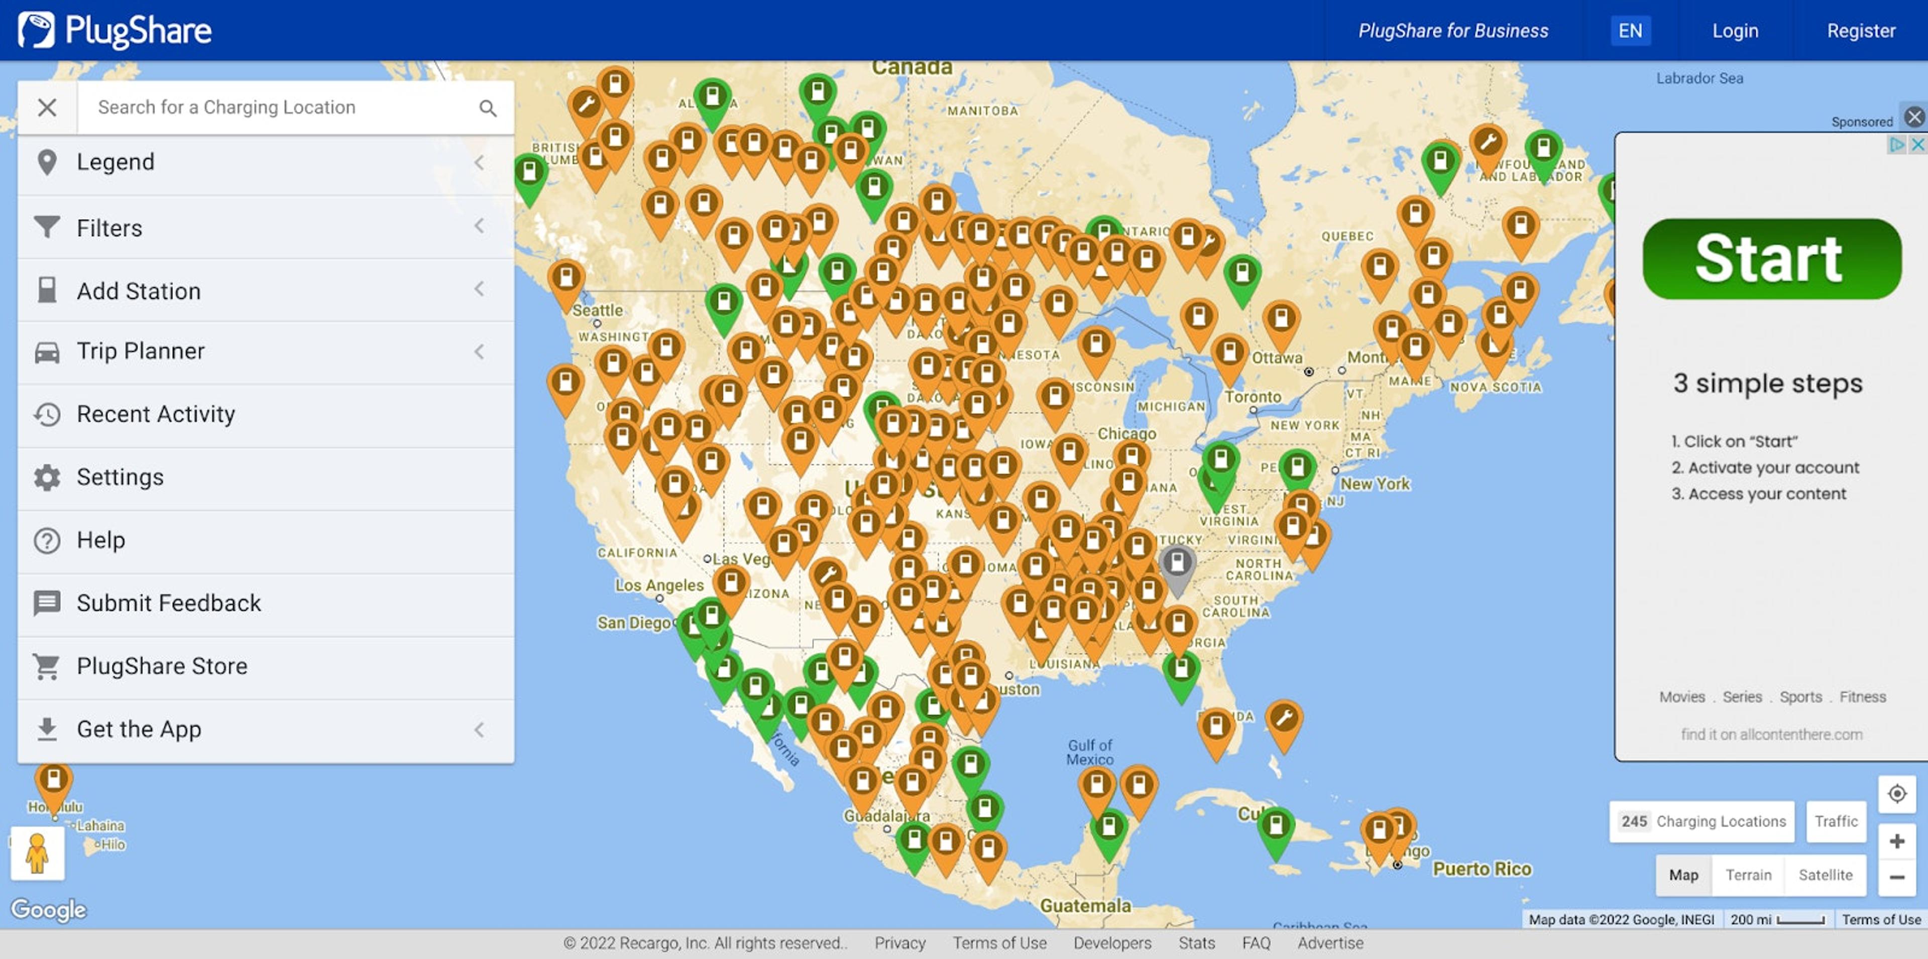Screen dimensions: 1928x959
Task: Click allcontenthere.com link in ad
Action: pos(1771,735)
